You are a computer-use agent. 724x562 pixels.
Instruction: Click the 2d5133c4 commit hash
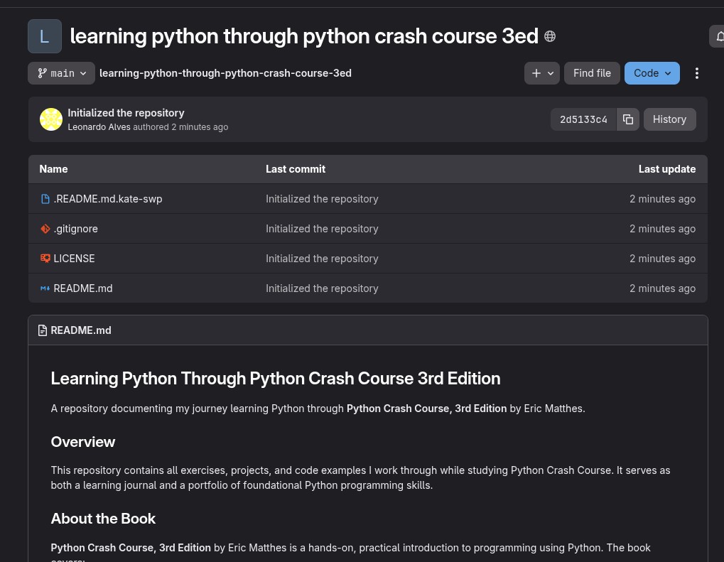coord(583,119)
